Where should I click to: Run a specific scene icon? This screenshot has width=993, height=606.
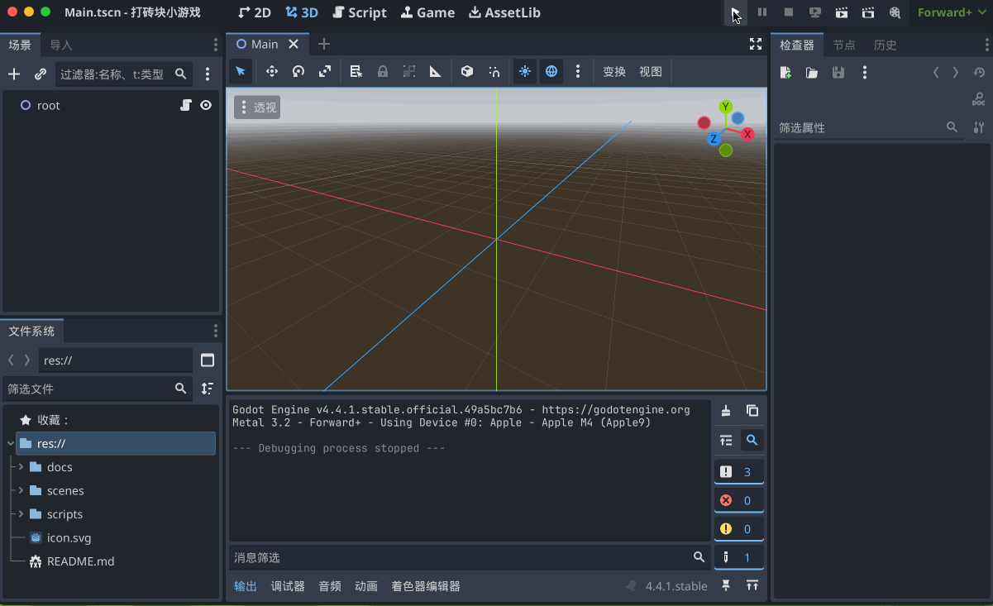(868, 12)
